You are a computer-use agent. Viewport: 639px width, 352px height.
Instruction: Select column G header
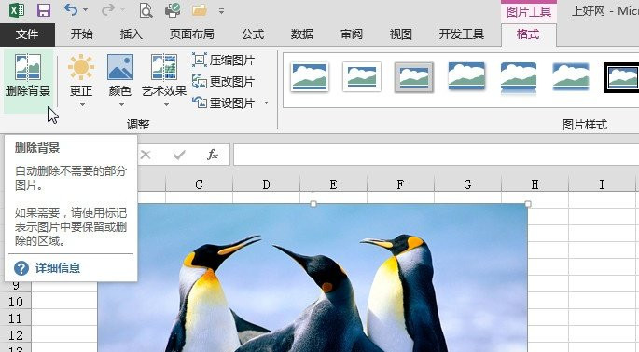[468, 184]
